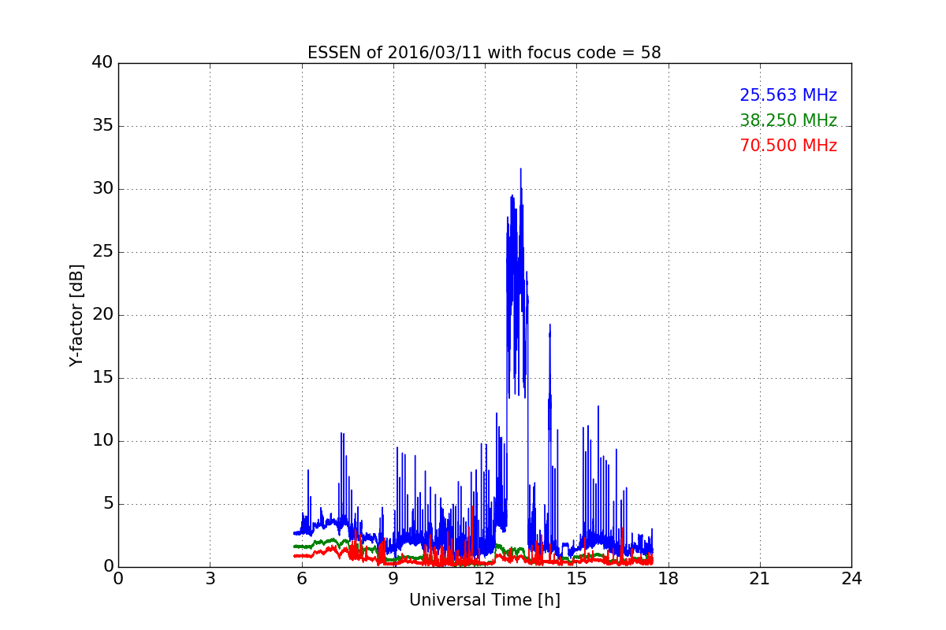Click y-axis tick label 10
Screen dimensions: 946x630
pos(102,441)
